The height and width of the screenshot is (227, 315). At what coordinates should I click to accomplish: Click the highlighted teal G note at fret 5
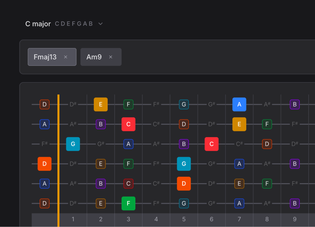tap(184, 164)
